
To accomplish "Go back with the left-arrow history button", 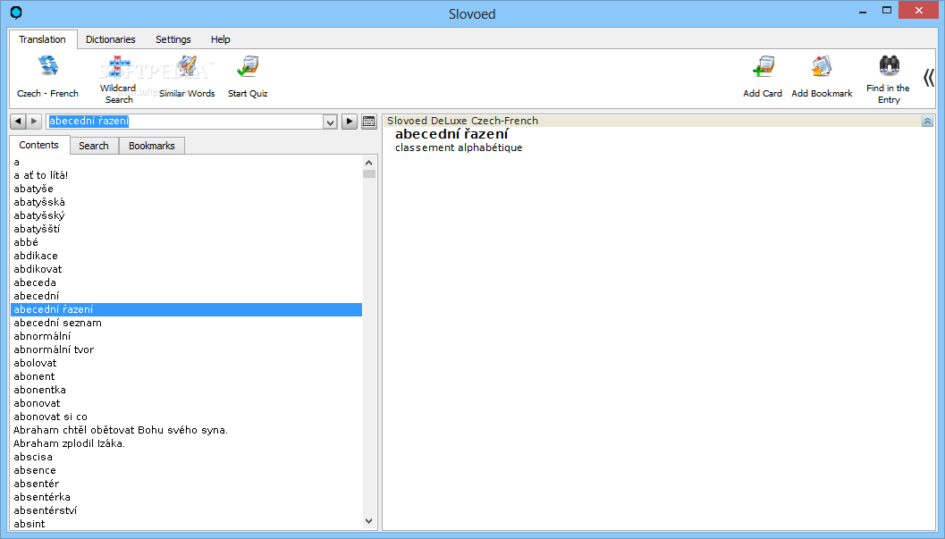I will click(x=18, y=121).
